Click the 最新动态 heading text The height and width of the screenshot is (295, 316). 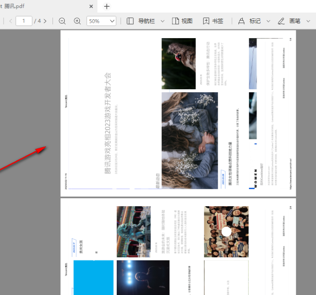158,181
